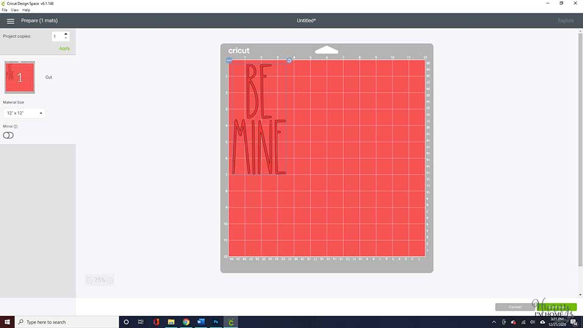
Task: Zoom out the mat preview with minus
Action: (90, 280)
